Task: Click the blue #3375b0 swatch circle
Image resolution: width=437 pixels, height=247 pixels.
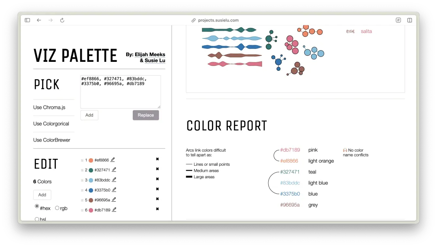Action: tap(91, 190)
